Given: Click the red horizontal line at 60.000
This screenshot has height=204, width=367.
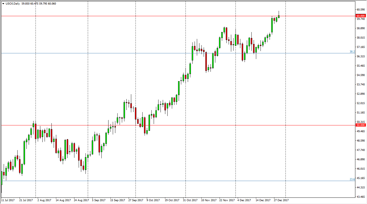Looking at the screenshot, I should 170,16.
